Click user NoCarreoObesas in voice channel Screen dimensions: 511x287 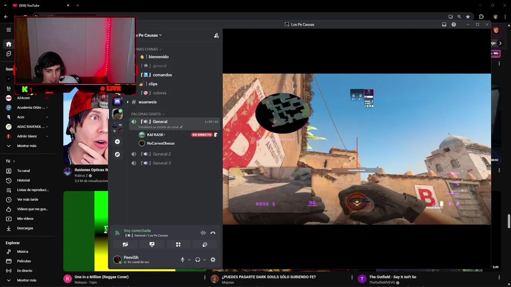tap(161, 143)
